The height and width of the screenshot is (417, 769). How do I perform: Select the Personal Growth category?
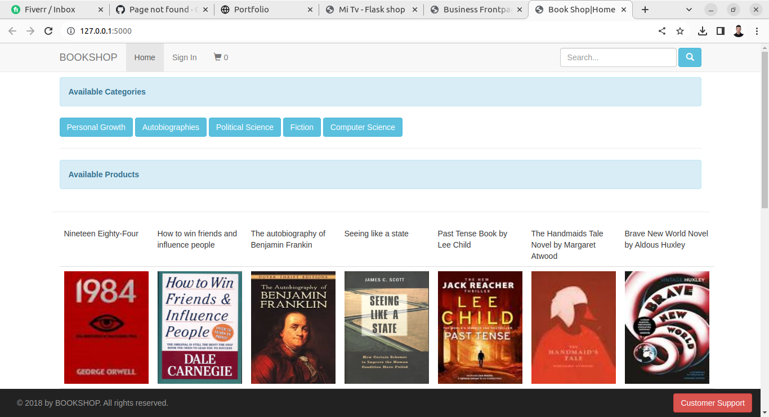pos(96,127)
